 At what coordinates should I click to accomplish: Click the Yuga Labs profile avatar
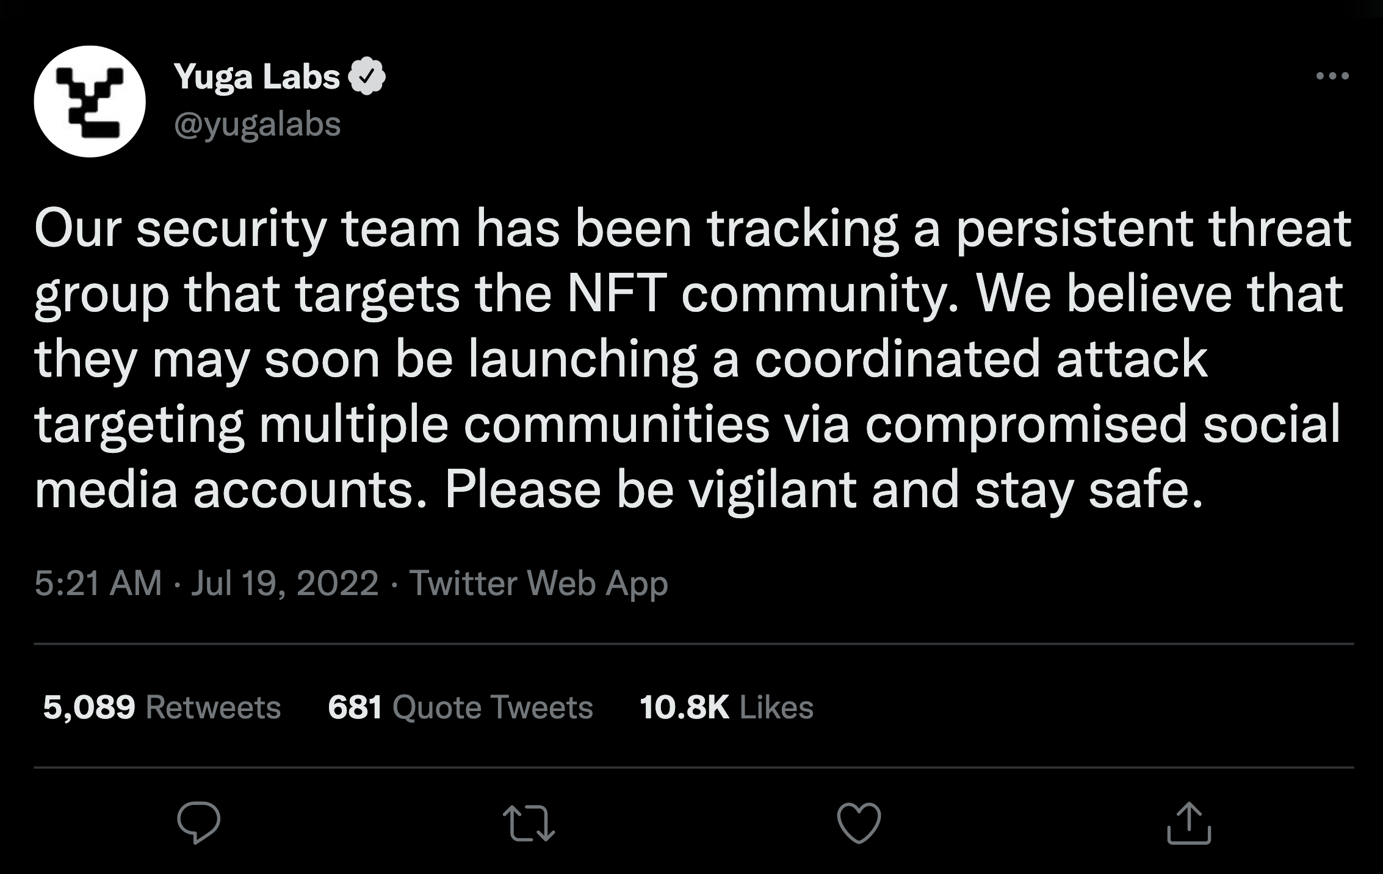(x=90, y=101)
